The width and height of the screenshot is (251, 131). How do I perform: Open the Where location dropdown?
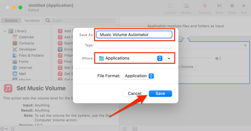coord(130,58)
